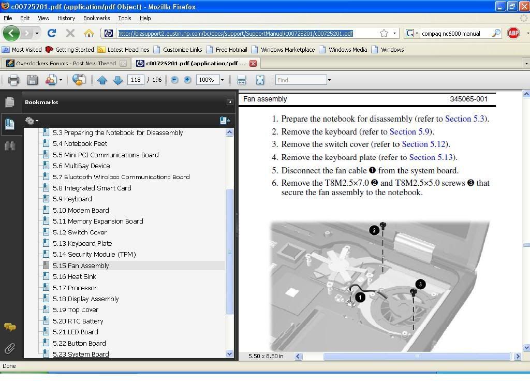Open the Free Hotmail bookmark
The height and width of the screenshot is (384, 530).
pos(227,50)
